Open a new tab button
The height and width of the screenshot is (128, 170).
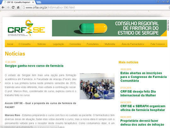(x=39, y=2)
